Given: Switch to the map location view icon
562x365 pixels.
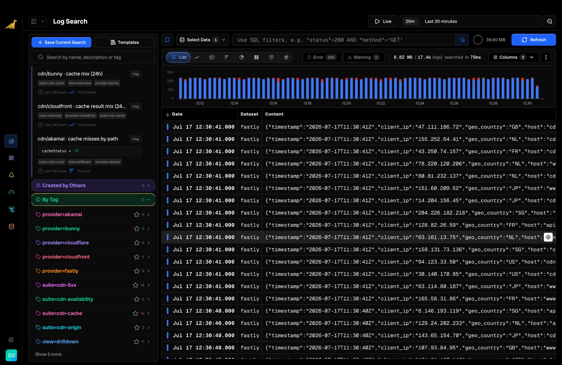Looking at the screenshot, I should click(x=271, y=57).
